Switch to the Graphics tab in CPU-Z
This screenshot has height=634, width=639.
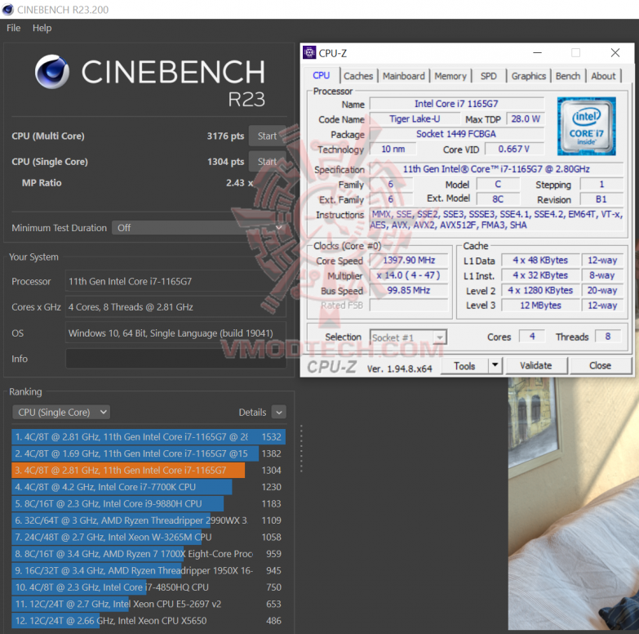click(x=529, y=76)
